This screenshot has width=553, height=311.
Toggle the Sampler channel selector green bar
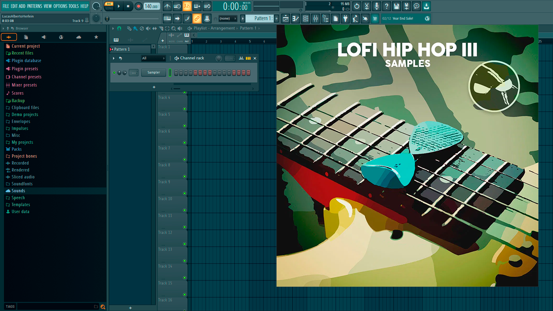pyautogui.click(x=170, y=72)
